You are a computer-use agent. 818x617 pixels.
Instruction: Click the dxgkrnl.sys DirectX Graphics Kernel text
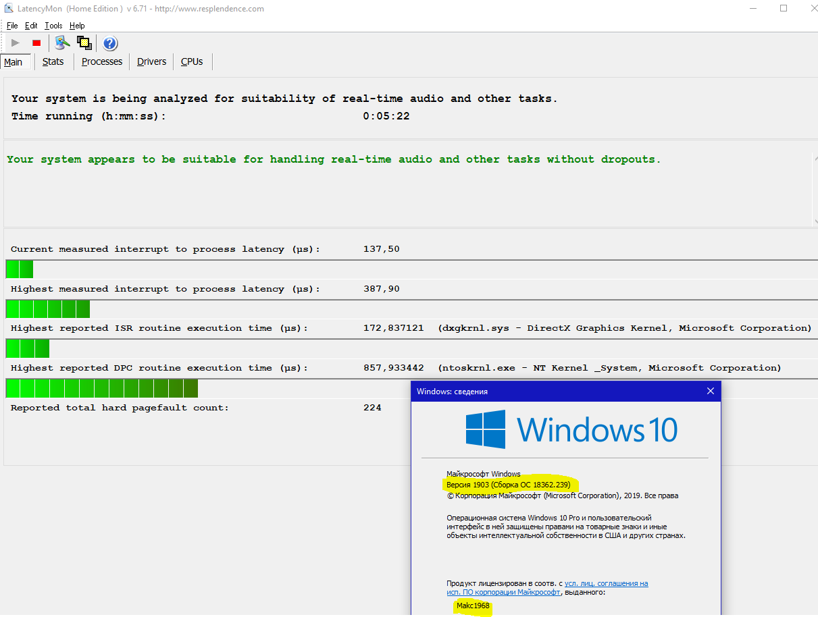click(x=625, y=328)
